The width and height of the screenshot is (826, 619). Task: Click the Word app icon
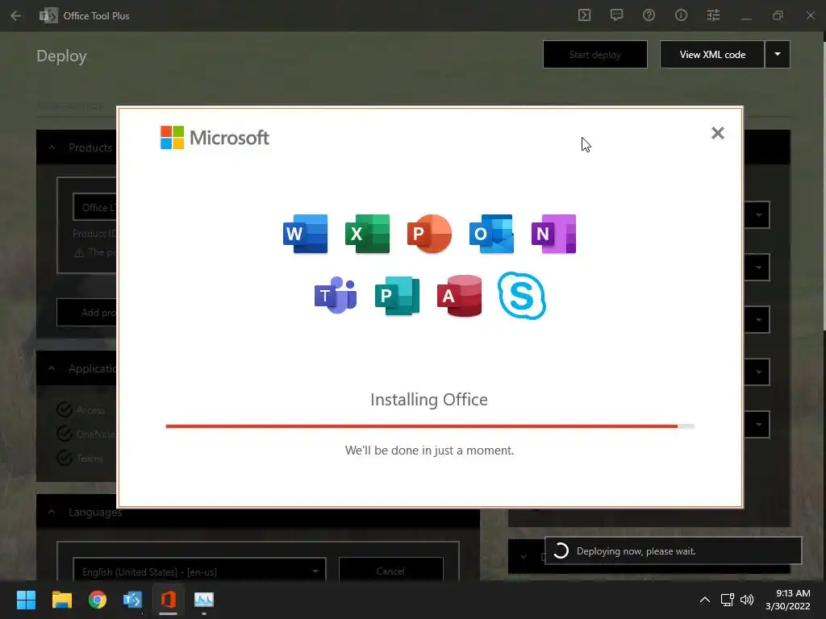[305, 234]
